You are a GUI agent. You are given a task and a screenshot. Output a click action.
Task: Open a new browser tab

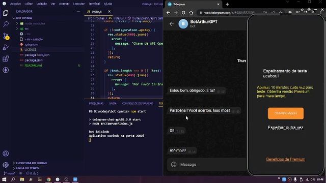click(227, 4)
